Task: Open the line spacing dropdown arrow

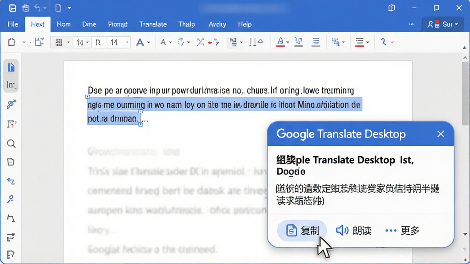Action: click(x=368, y=43)
